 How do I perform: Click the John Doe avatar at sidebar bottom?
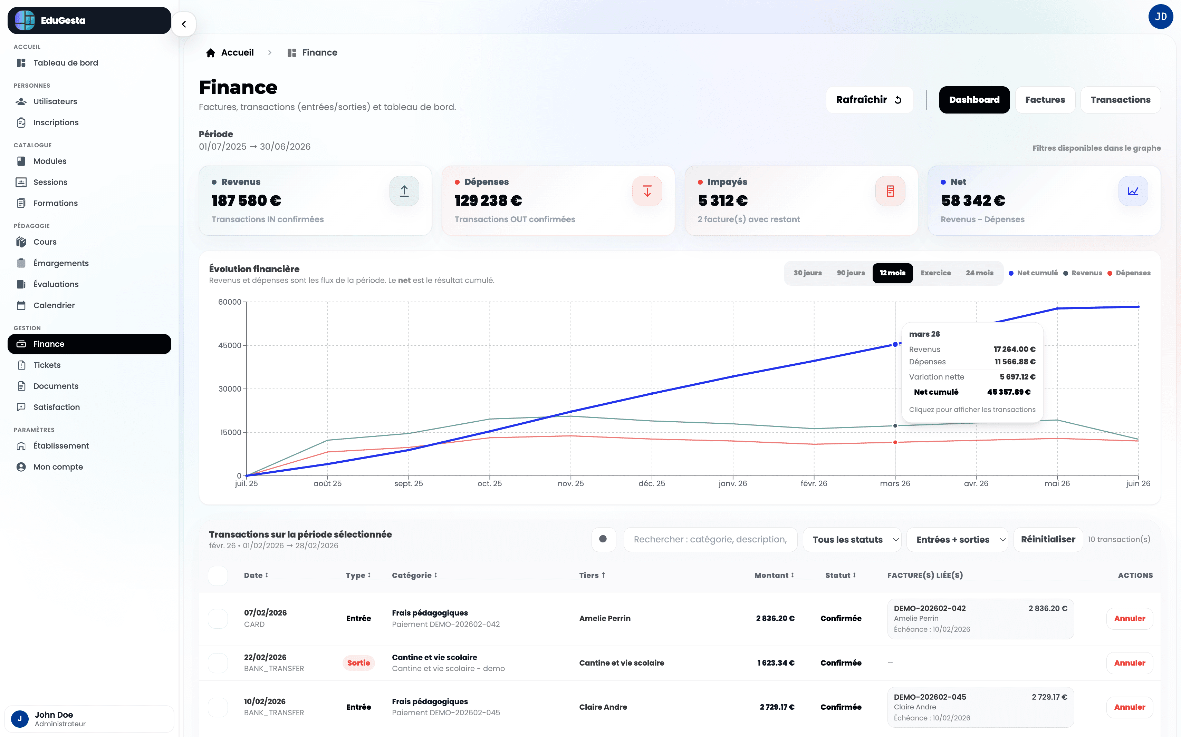click(x=20, y=718)
